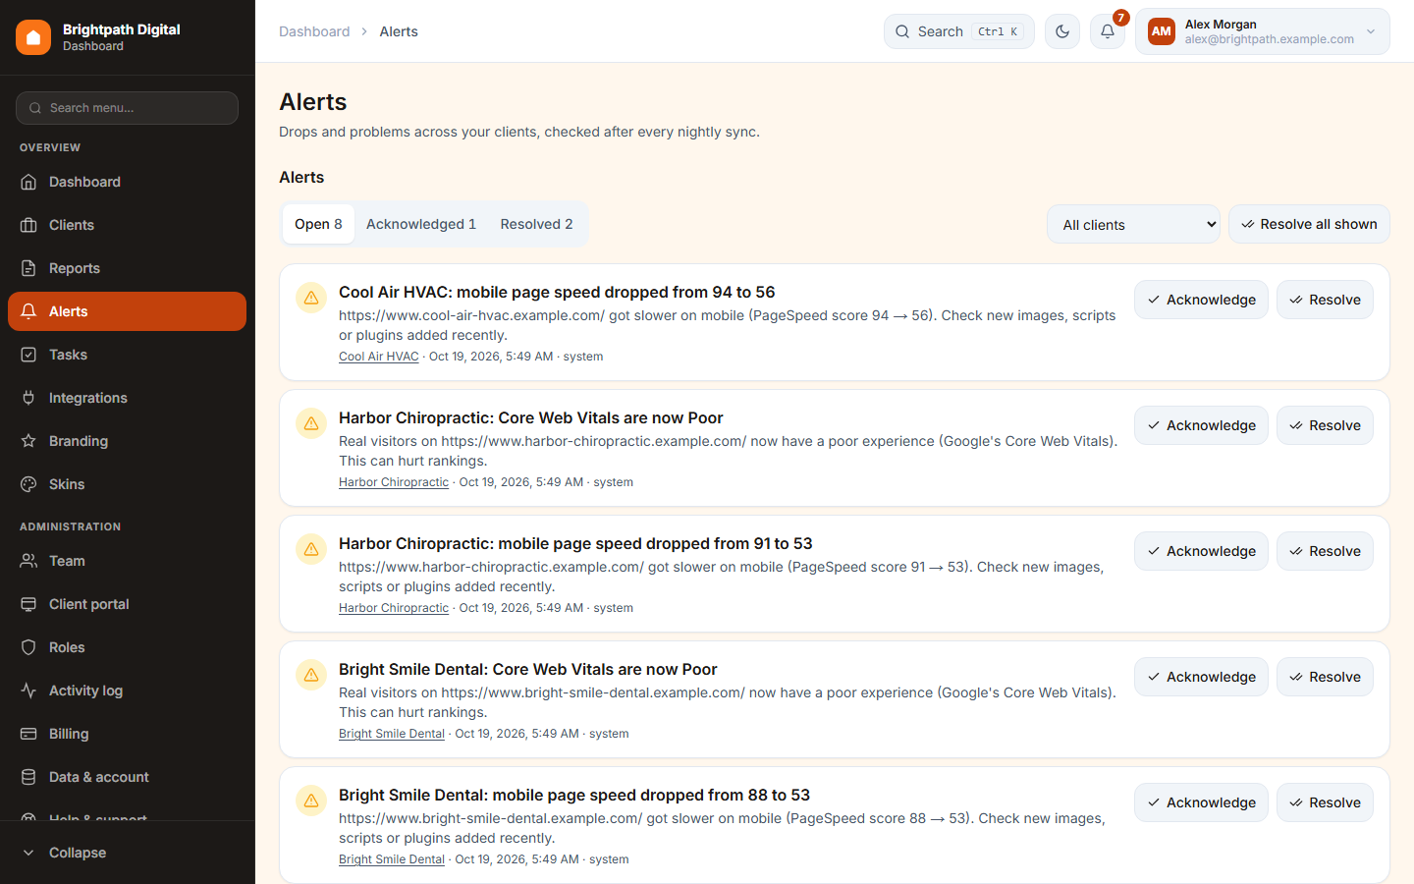The height and width of the screenshot is (884, 1414).
Task: Select Alerts sidebar item
Action: pos(128,311)
